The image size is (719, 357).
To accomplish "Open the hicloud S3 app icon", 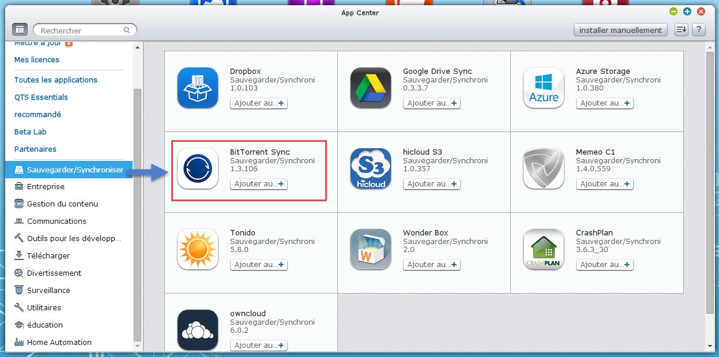I will (x=371, y=169).
